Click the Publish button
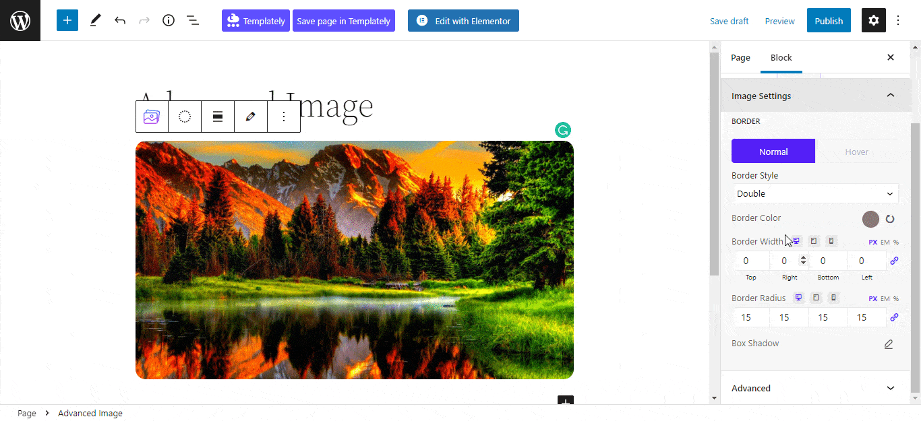The height and width of the screenshot is (421, 921). (x=829, y=21)
